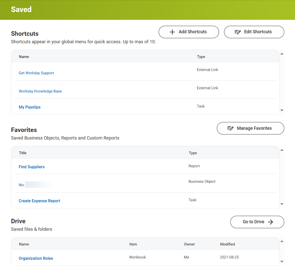
Task: Click the Go to Drive button
Action: tap(257, 222)
